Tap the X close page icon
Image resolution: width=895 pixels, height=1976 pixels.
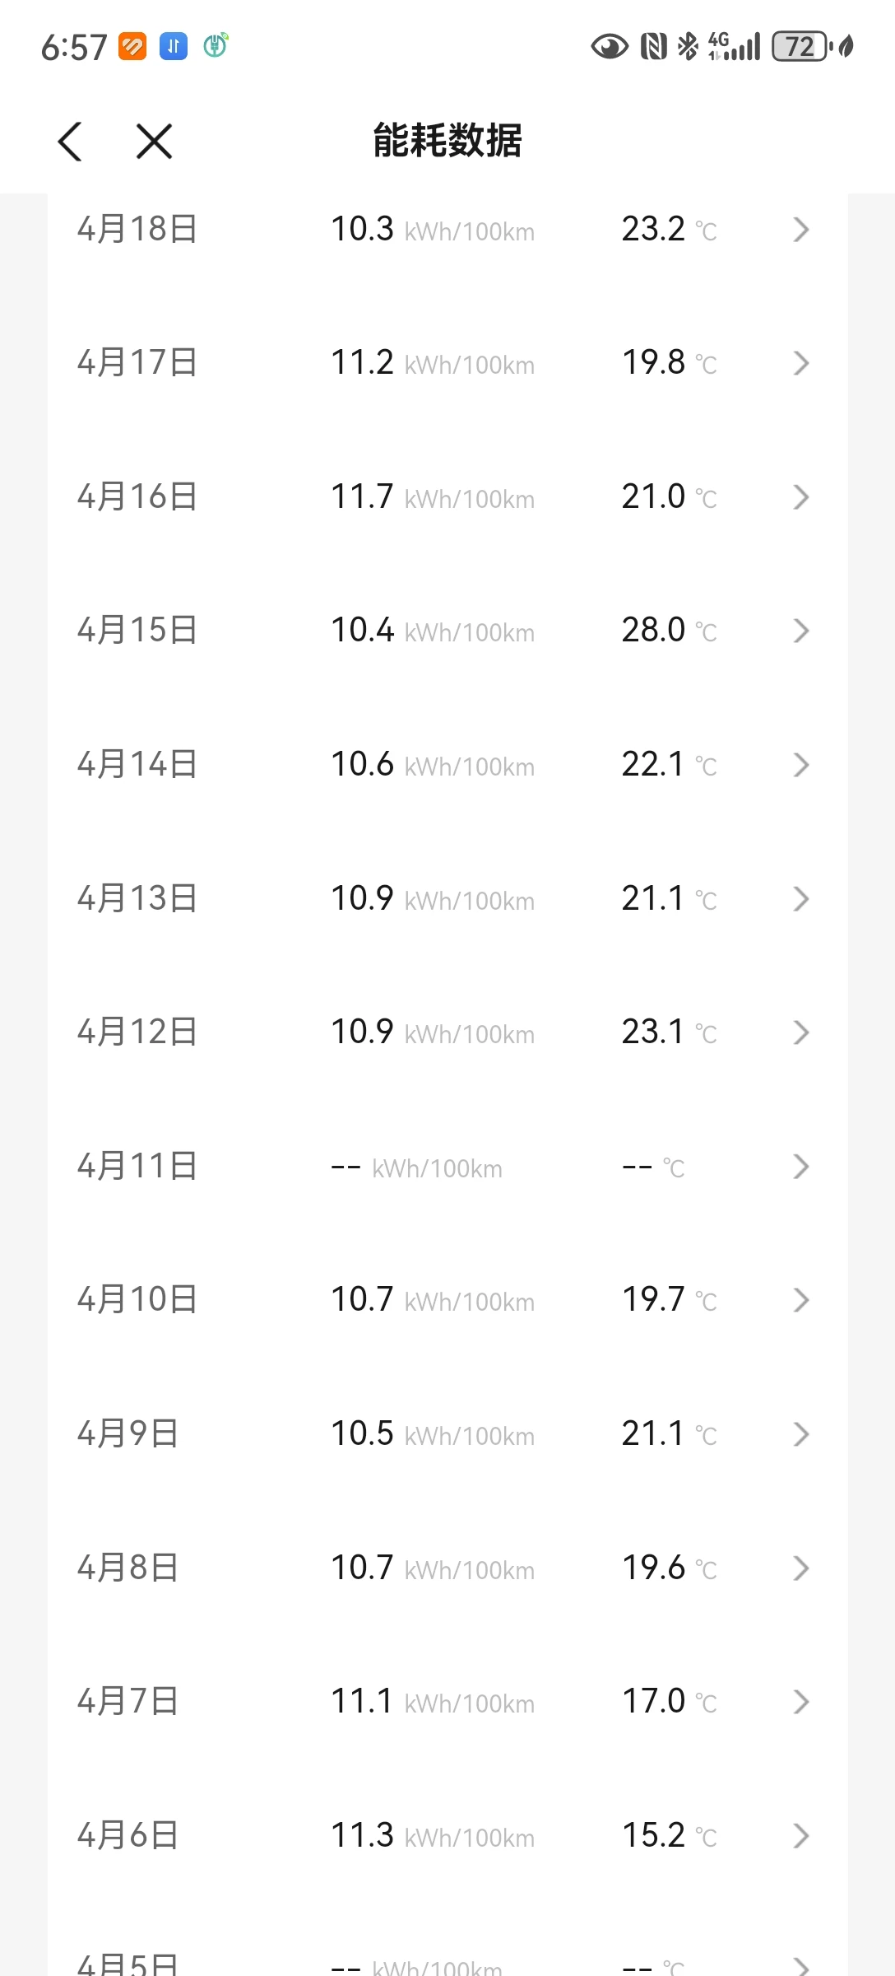tap(154, 142)
